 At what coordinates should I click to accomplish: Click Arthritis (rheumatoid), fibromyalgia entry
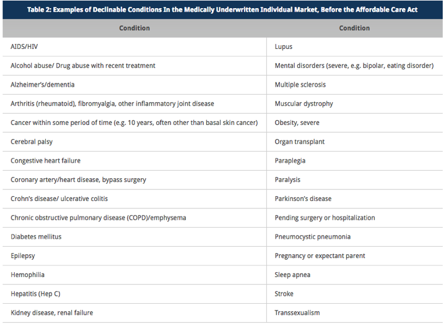(x=112, y=104)
